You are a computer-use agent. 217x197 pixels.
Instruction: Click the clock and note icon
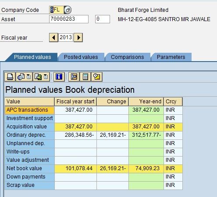(97, 77)
